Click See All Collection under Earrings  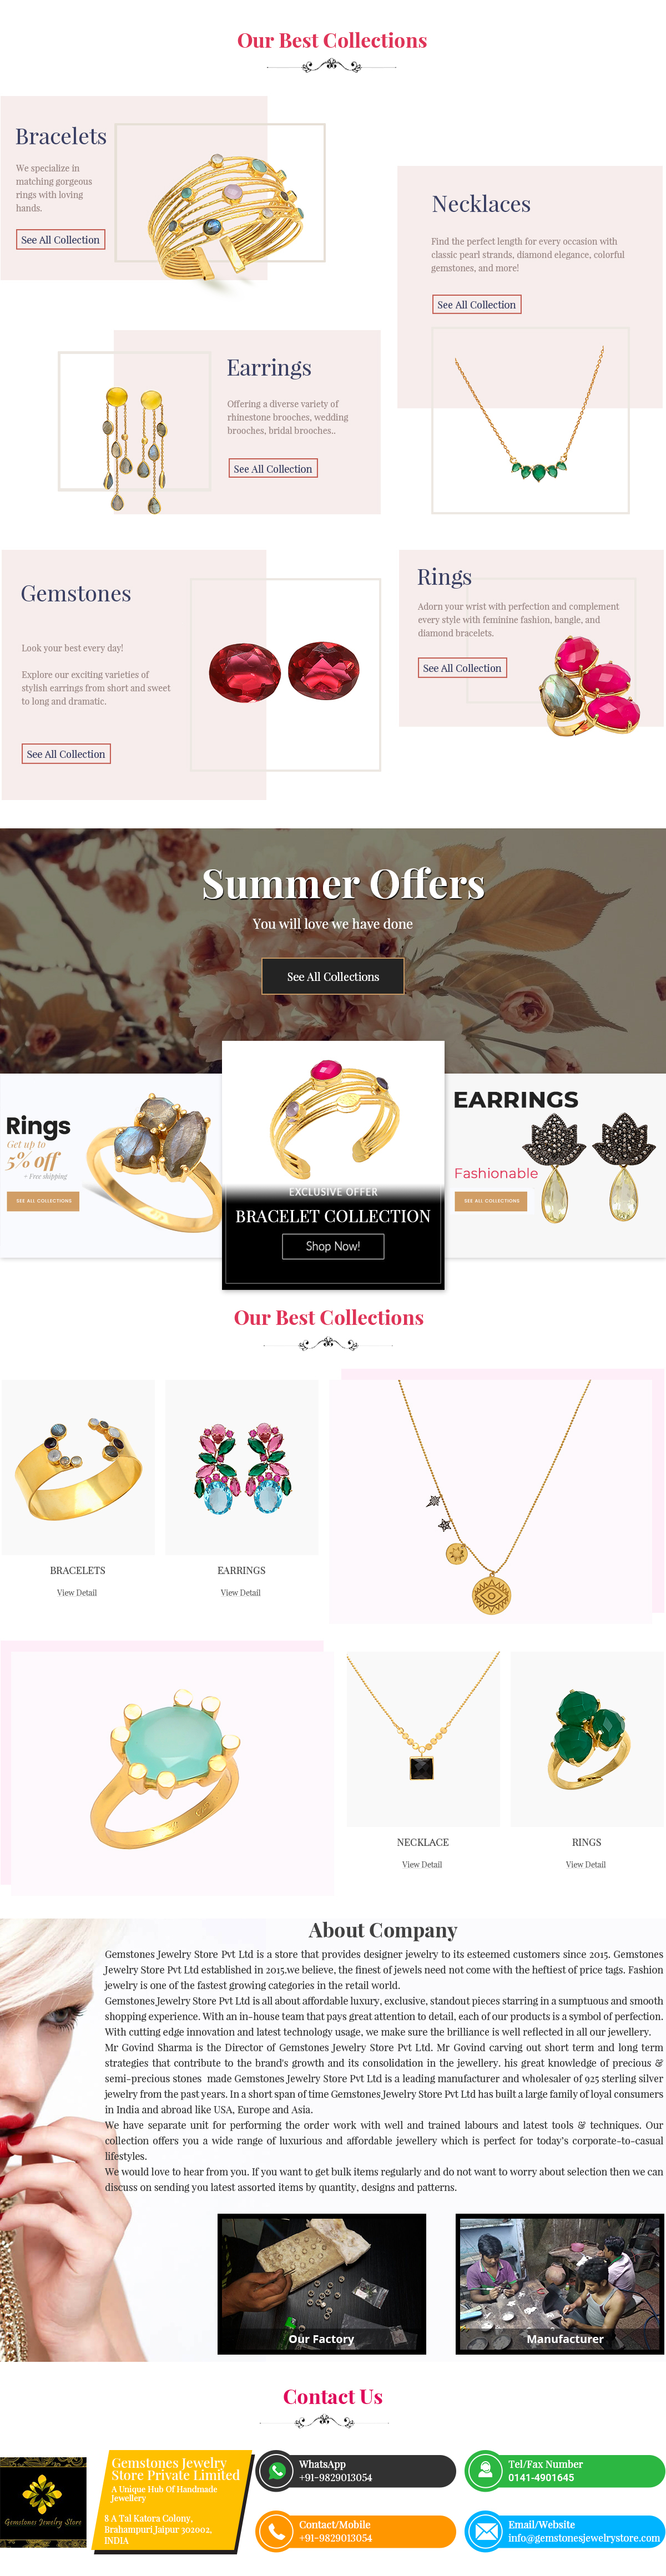coord(273,469)
